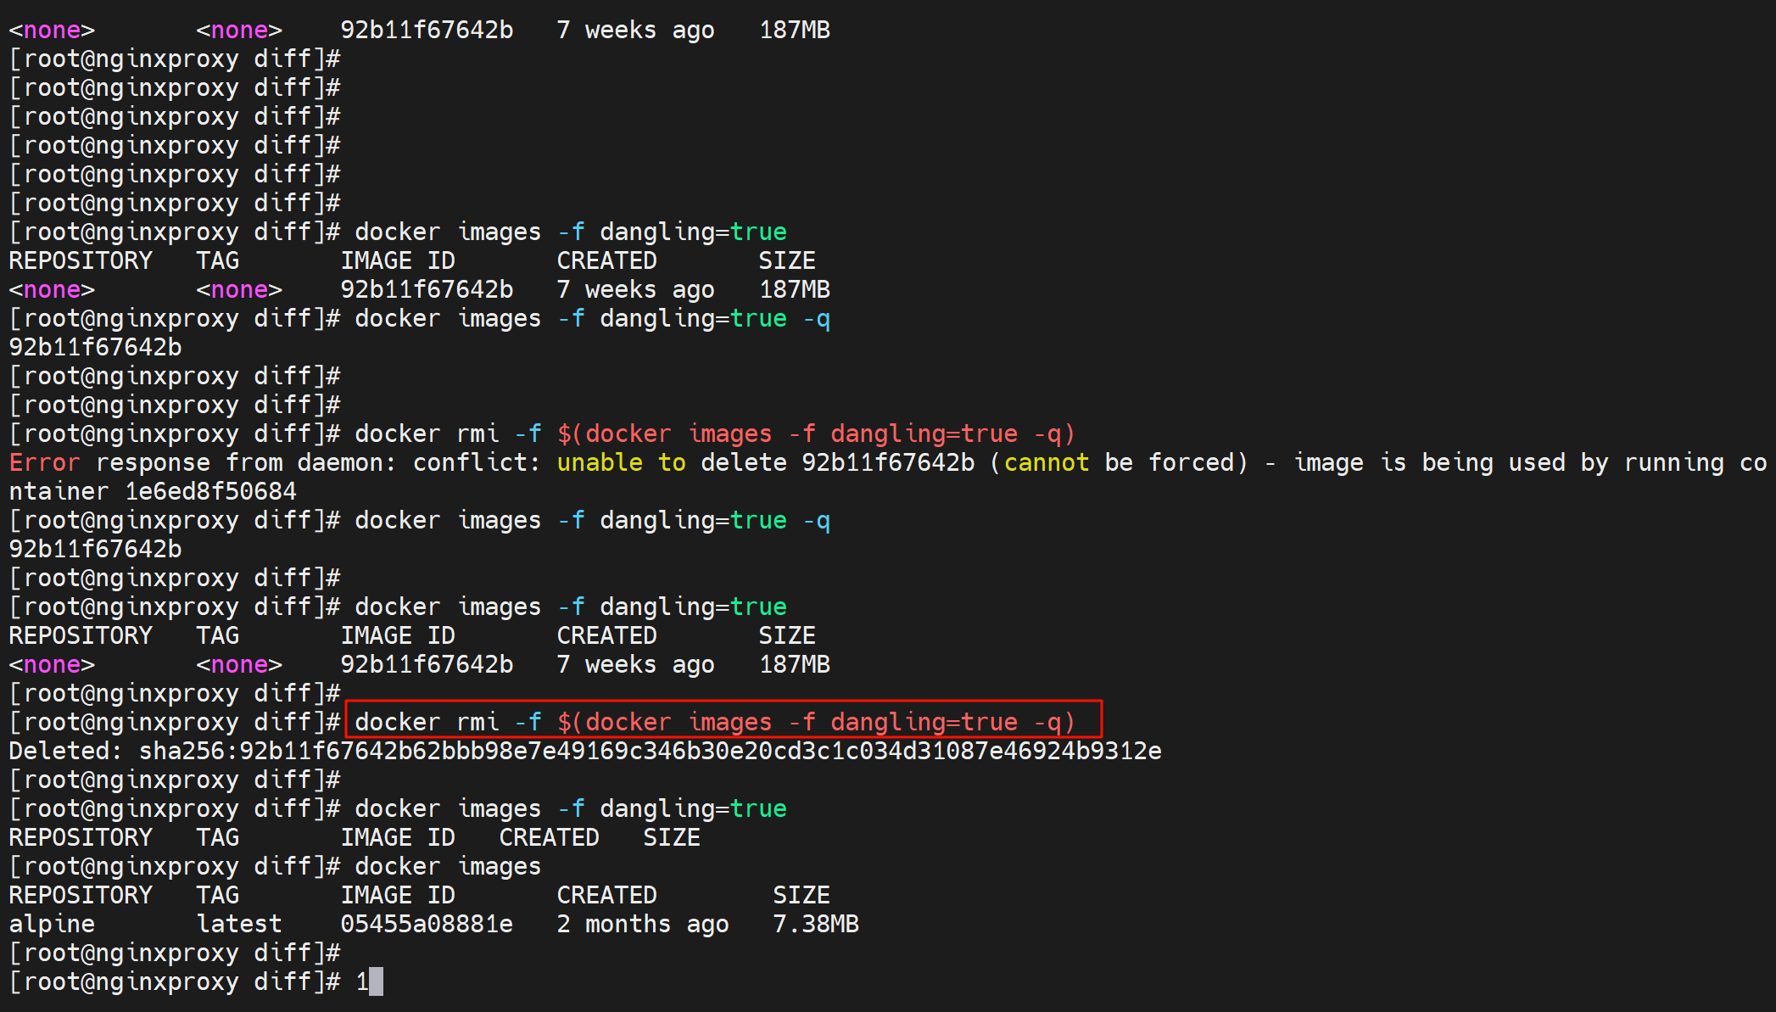Click the word "conflict:" in the error

pyautogui.click(x=477, y=462)
